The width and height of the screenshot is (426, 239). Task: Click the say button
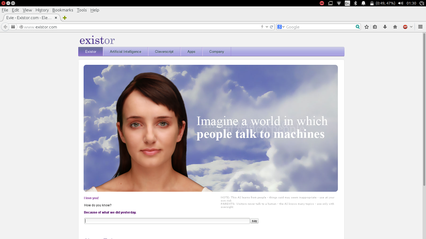(254, 221)
